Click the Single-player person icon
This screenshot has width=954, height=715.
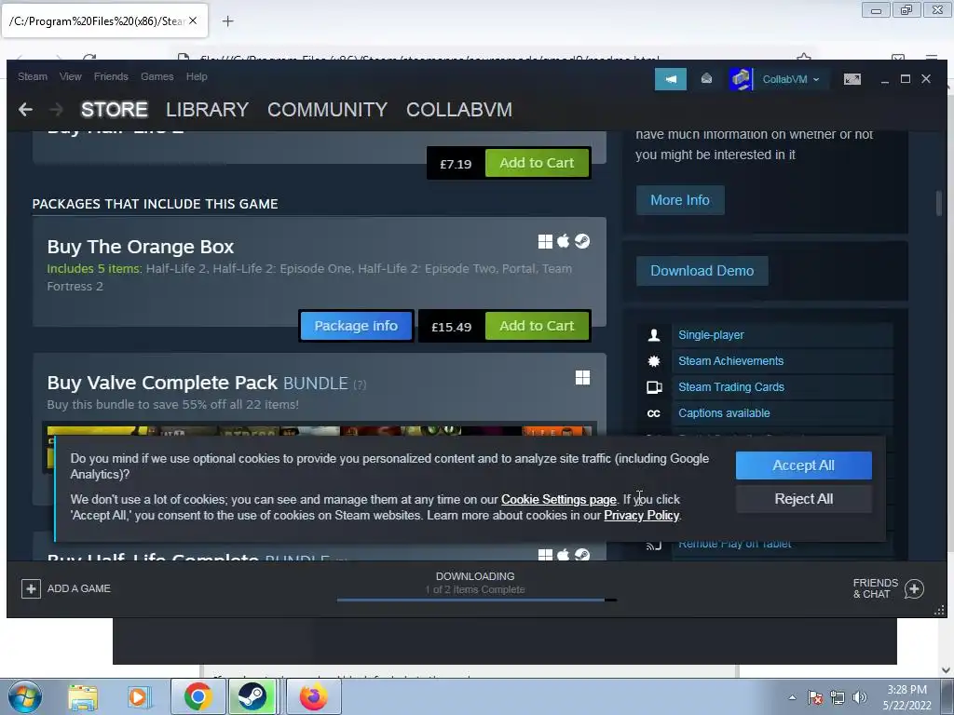click(x=653, y=335)
